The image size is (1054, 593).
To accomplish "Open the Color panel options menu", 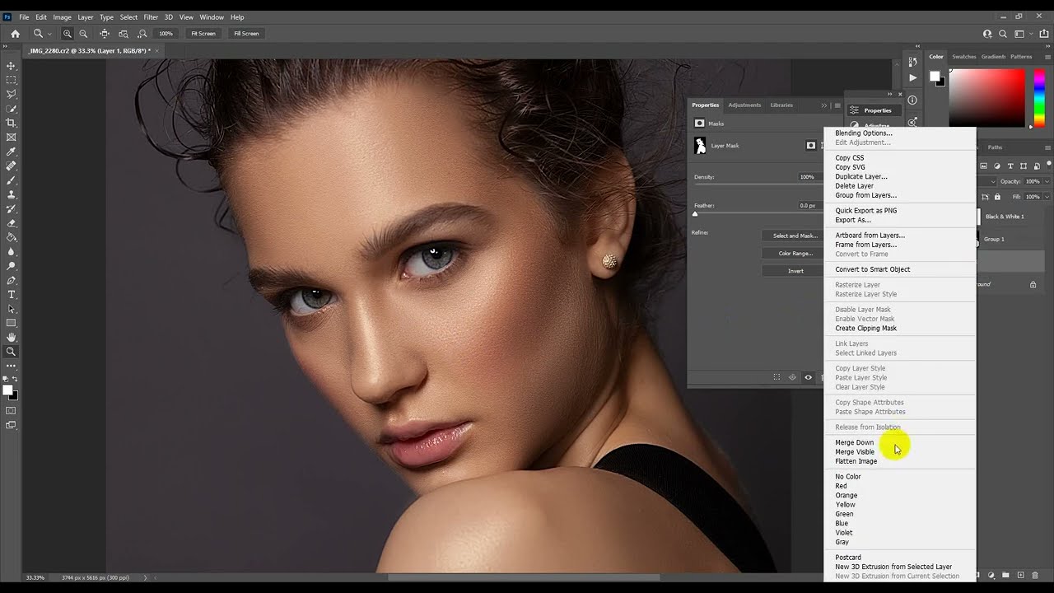I will tap(1047, 57).
